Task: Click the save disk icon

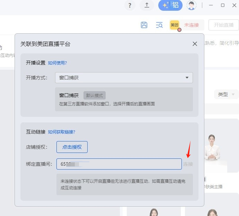Action: 144,25
